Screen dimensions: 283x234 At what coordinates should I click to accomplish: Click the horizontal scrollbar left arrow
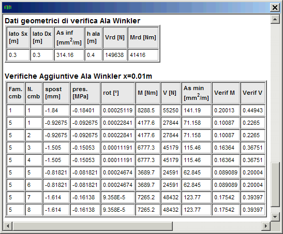point(8,226)
